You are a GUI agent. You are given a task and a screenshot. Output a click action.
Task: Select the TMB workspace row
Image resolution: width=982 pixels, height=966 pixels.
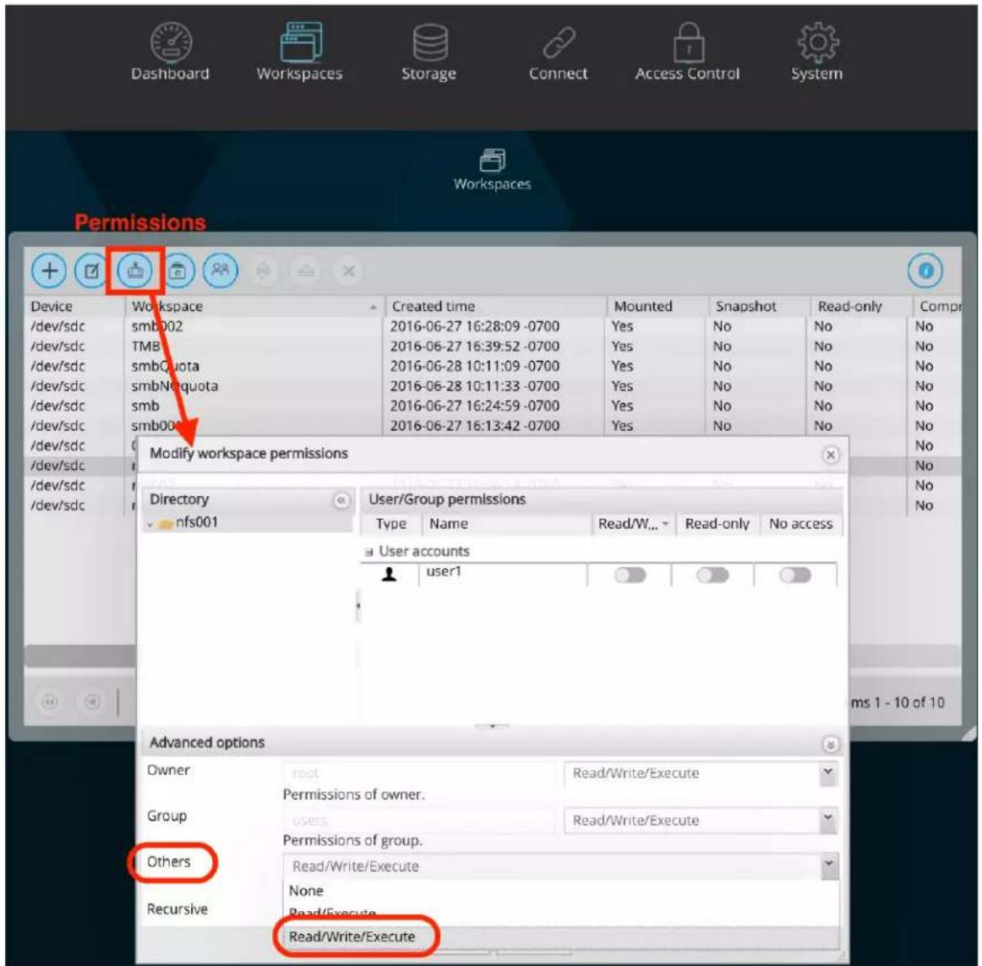[x=493, y=347]
